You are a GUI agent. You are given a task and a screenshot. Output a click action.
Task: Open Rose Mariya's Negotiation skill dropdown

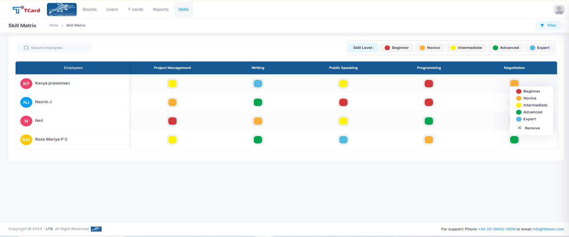(514, 140)
